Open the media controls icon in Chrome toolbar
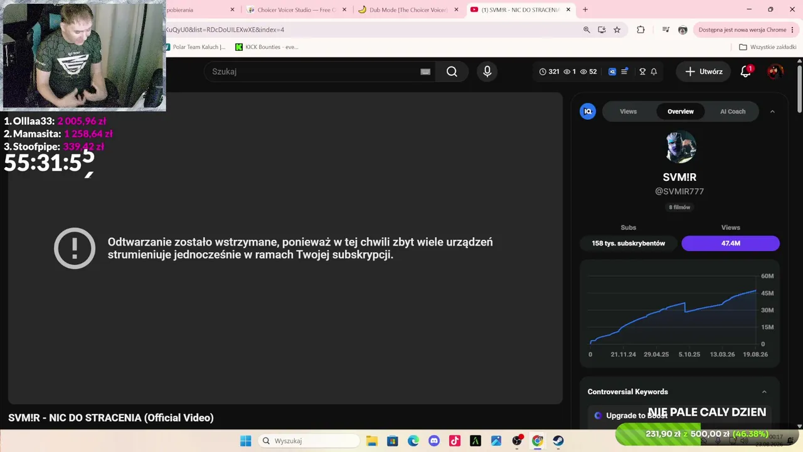803x452 pixels. pyautogui.click(x=666, y=30)
